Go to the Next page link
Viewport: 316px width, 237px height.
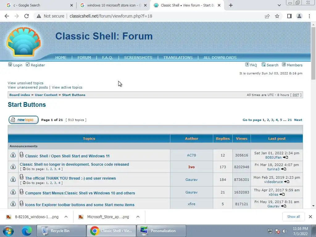tap(298, 120)
